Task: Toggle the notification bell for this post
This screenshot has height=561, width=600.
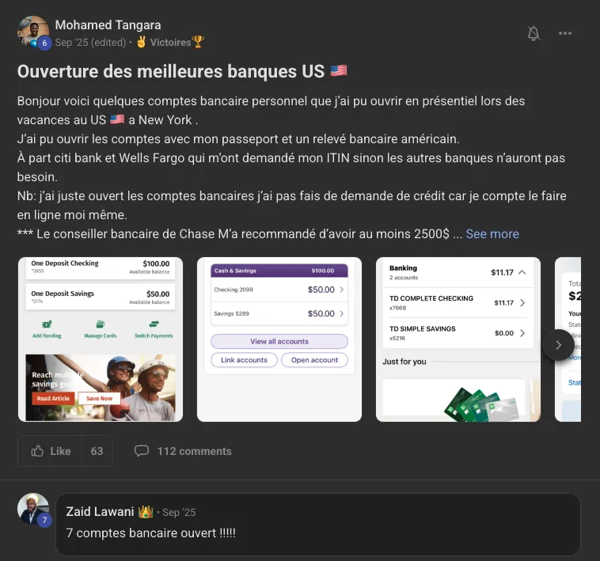Action: tap(534, 33)
